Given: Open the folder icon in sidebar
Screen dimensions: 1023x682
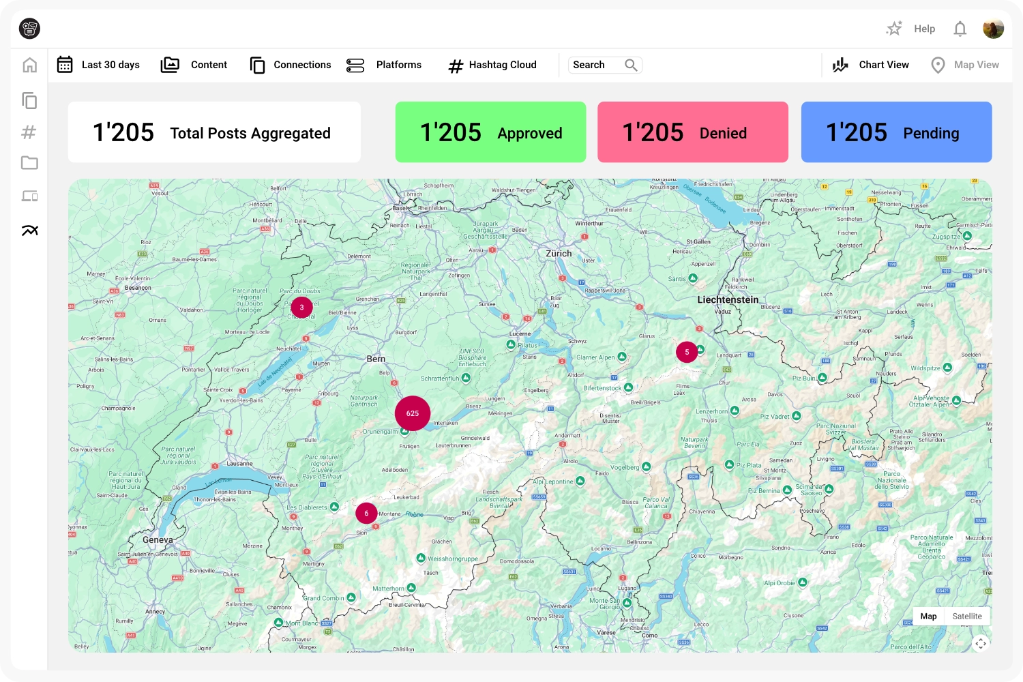Looking at the screenshot, I should point(29,163).
